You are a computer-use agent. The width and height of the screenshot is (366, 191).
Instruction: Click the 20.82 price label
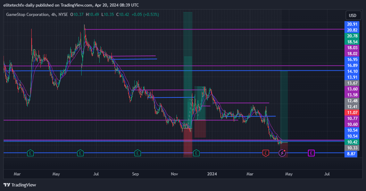pyautogui.click(x=352, y=30)
